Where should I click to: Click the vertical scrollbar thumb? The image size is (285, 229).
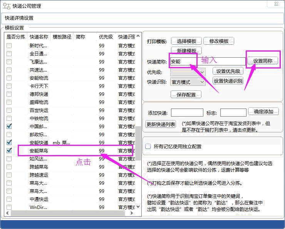pyautogui.click(x=138, y=144)
